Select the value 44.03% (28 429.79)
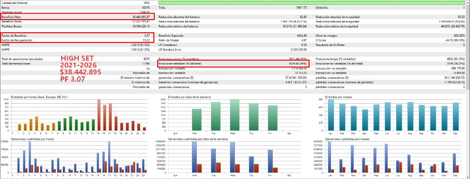This screenshot has width=470, height=179. coord(453,26)
